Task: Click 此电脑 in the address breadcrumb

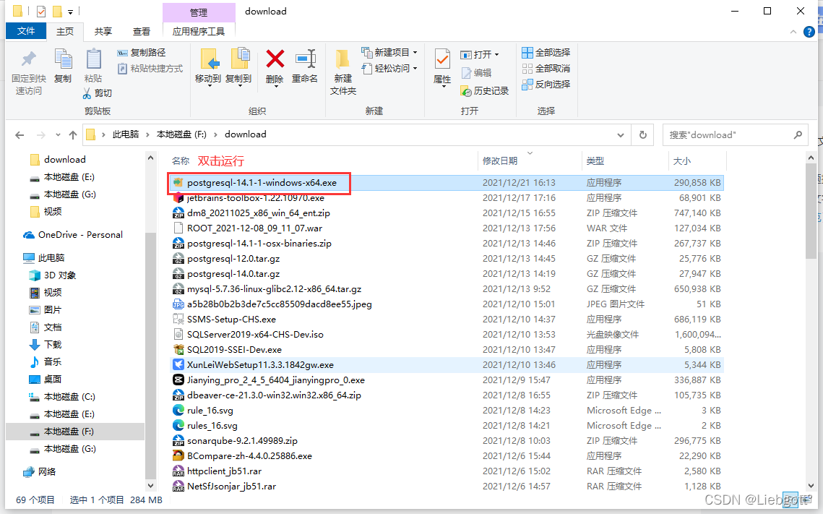Action: (126, 134)
